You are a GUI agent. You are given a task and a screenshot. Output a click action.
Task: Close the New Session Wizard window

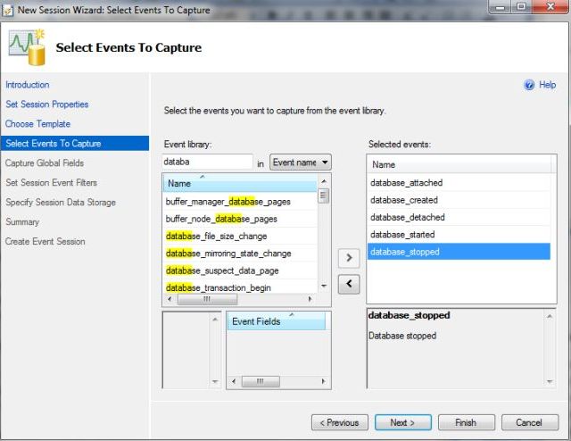[550, 7]
